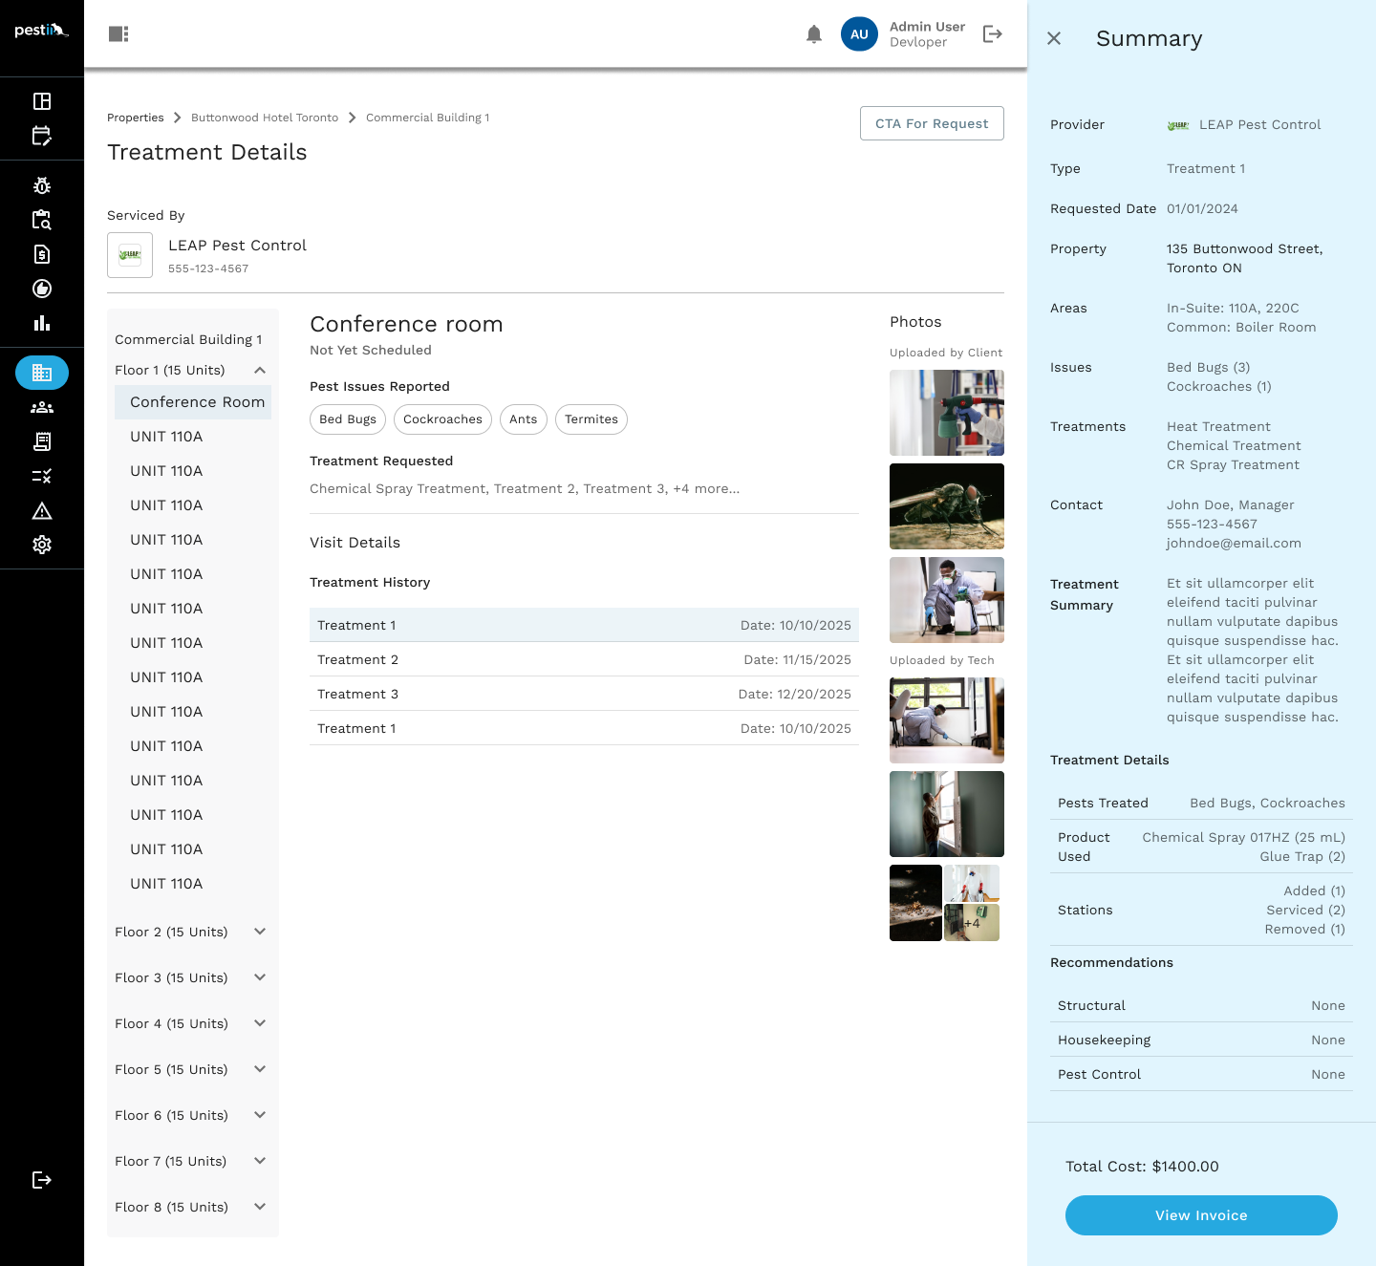Select the Treatment 2 history row
The width and height of the screenshot is (1376, 1266).
coord(584,659)
